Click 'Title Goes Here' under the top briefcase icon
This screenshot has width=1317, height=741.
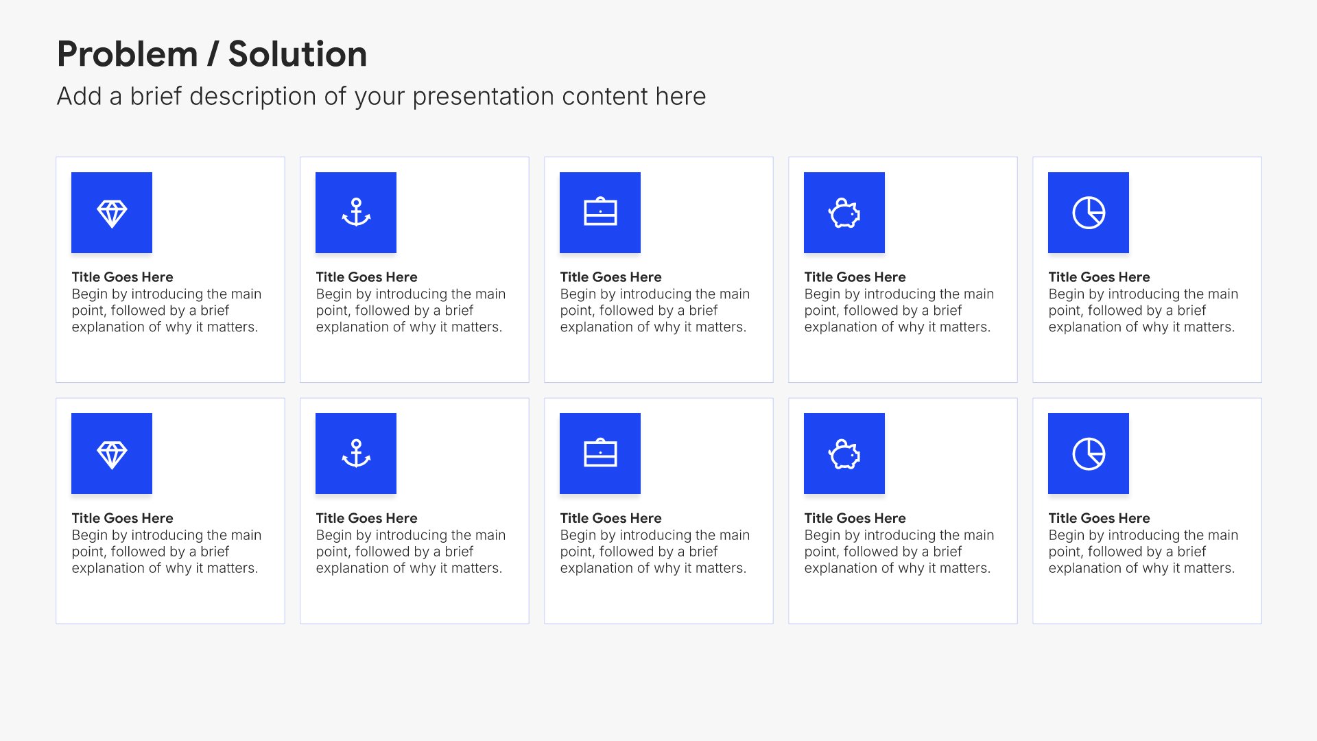610,277
